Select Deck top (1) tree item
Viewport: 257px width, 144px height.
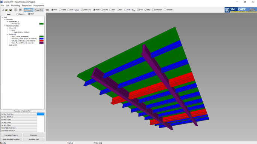15,24
